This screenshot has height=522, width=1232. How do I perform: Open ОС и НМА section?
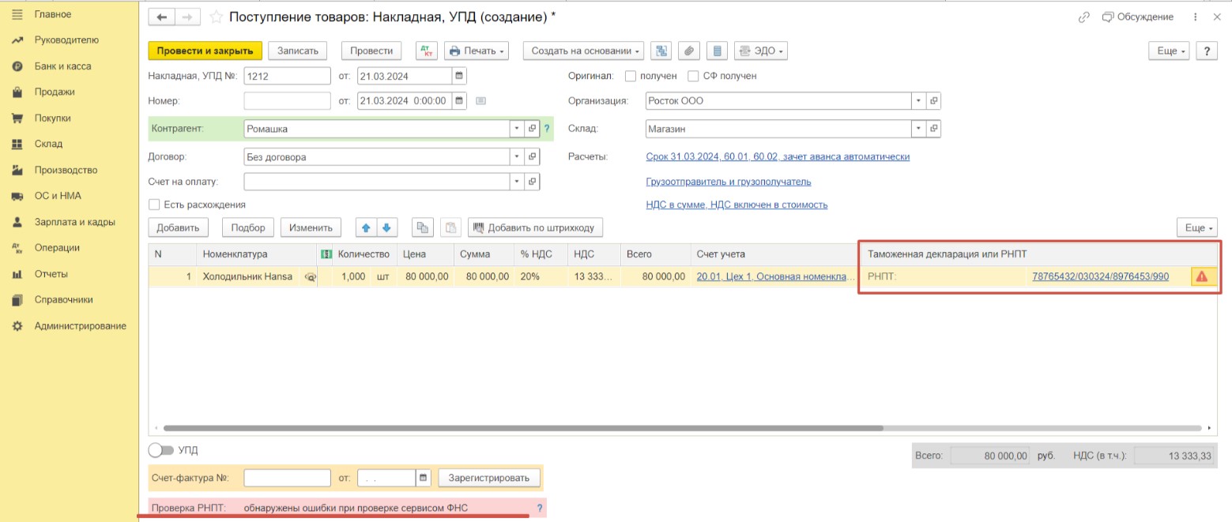(58, 196)
